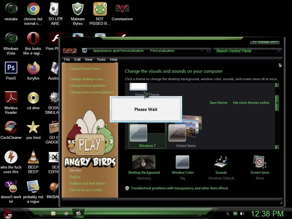Select the Windows 7 theme
Viewport: 292px width, 219px height.
tap(147, 136)
